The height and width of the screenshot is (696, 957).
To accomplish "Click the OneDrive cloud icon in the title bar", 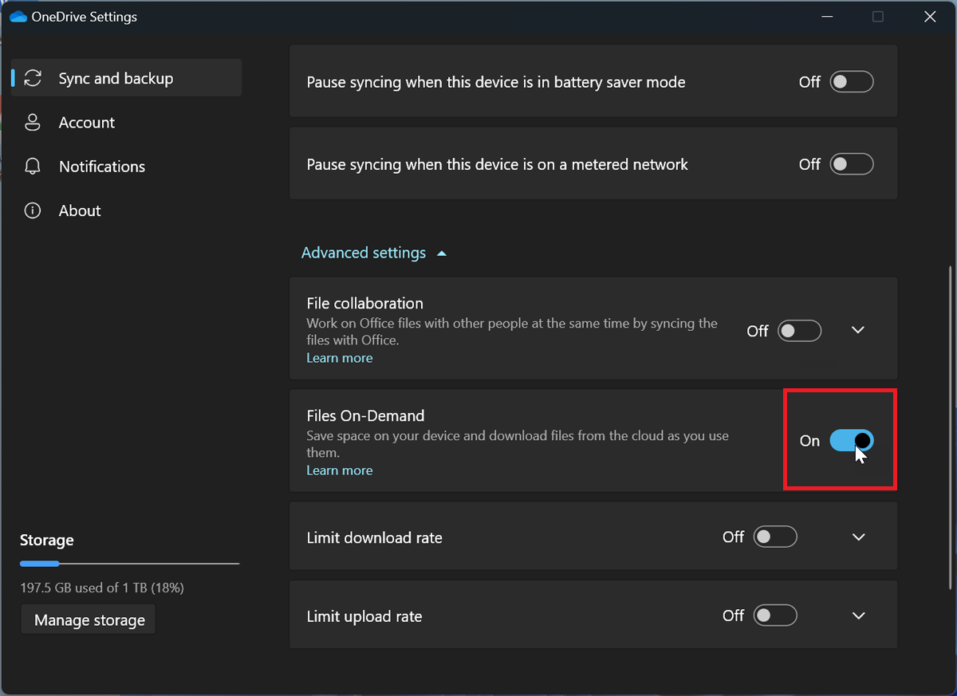I will (x=18, y=16).
